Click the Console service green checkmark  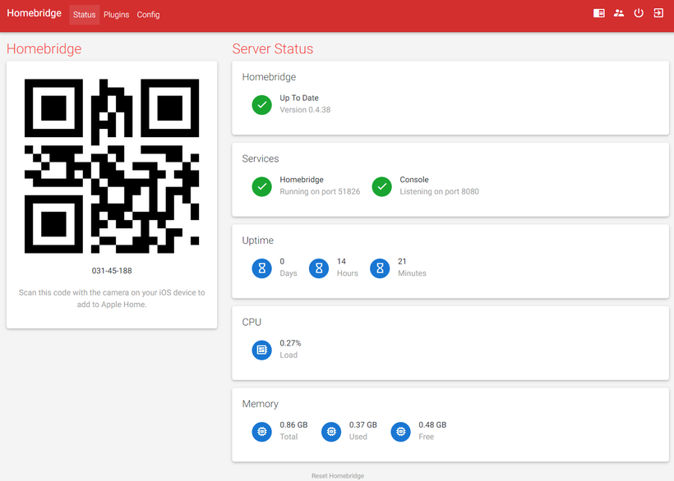click(381, 186)
